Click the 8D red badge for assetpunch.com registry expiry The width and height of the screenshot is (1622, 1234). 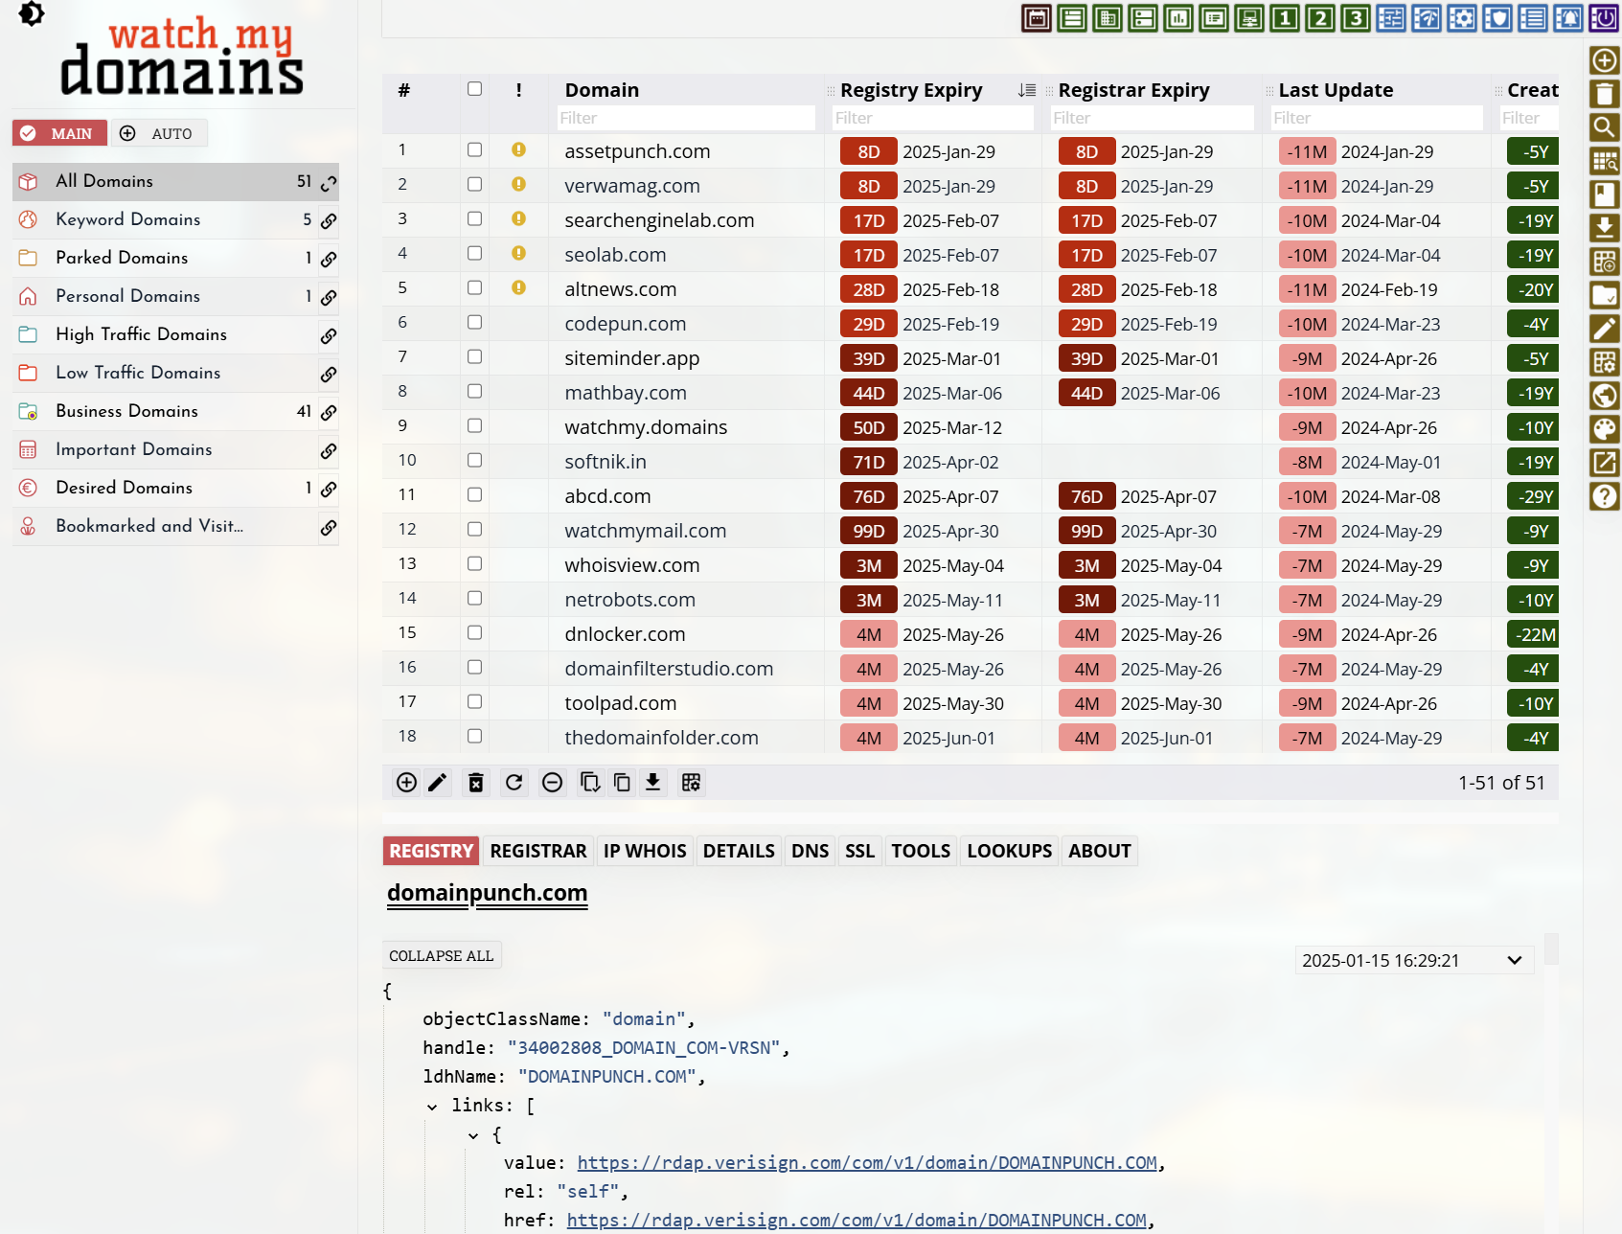click(x=869, y=151)
